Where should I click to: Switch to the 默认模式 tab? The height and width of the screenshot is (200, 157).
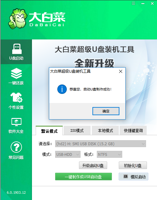click(x=49, y=131)
